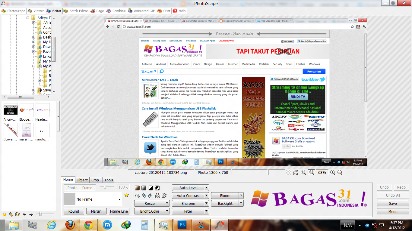Expand the Desktop folder tree node
The width and height of the screenshot is (412, 231).
point(34,37)
